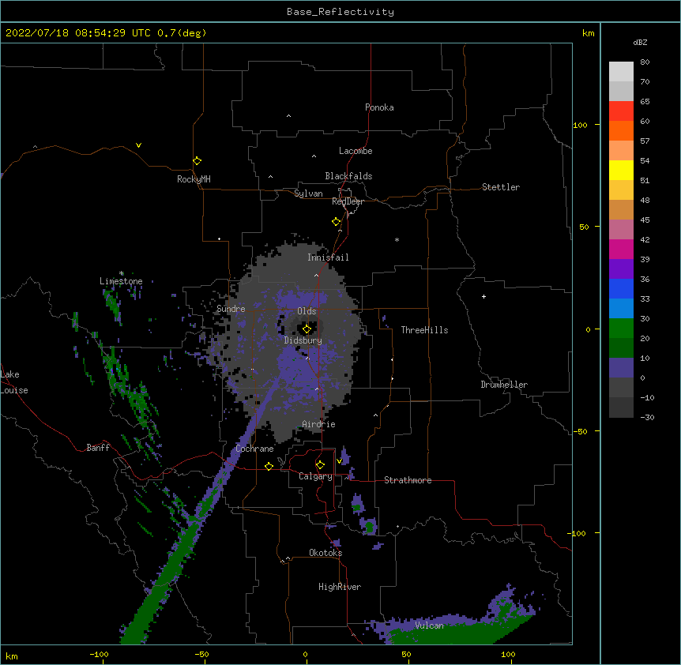This screenshot has height=665, width=681.
Task: Click the Didsbury city label
Action: click(303, 340)
